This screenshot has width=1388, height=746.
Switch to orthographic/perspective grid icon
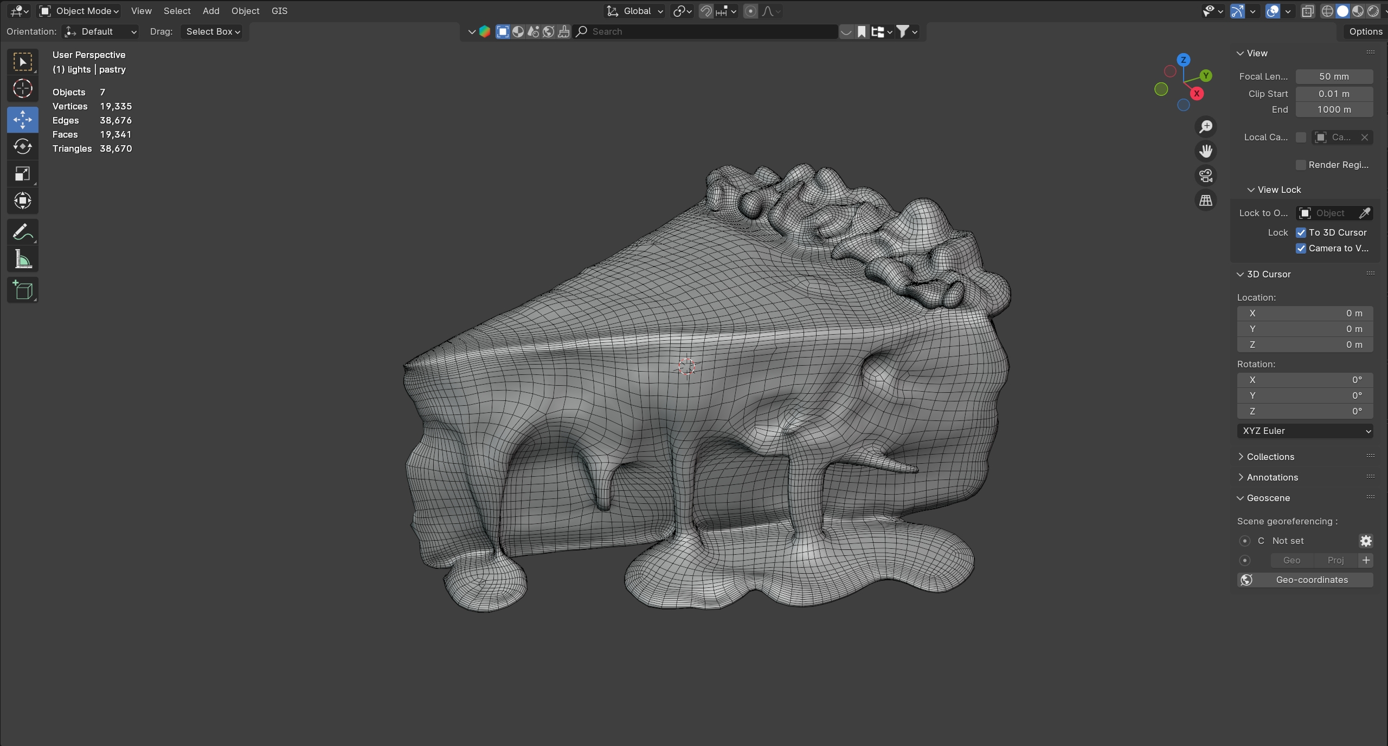1206,200
